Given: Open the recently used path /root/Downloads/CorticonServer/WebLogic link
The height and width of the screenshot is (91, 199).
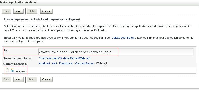Looking at the screenshot, I should click(x=65, y=58).
